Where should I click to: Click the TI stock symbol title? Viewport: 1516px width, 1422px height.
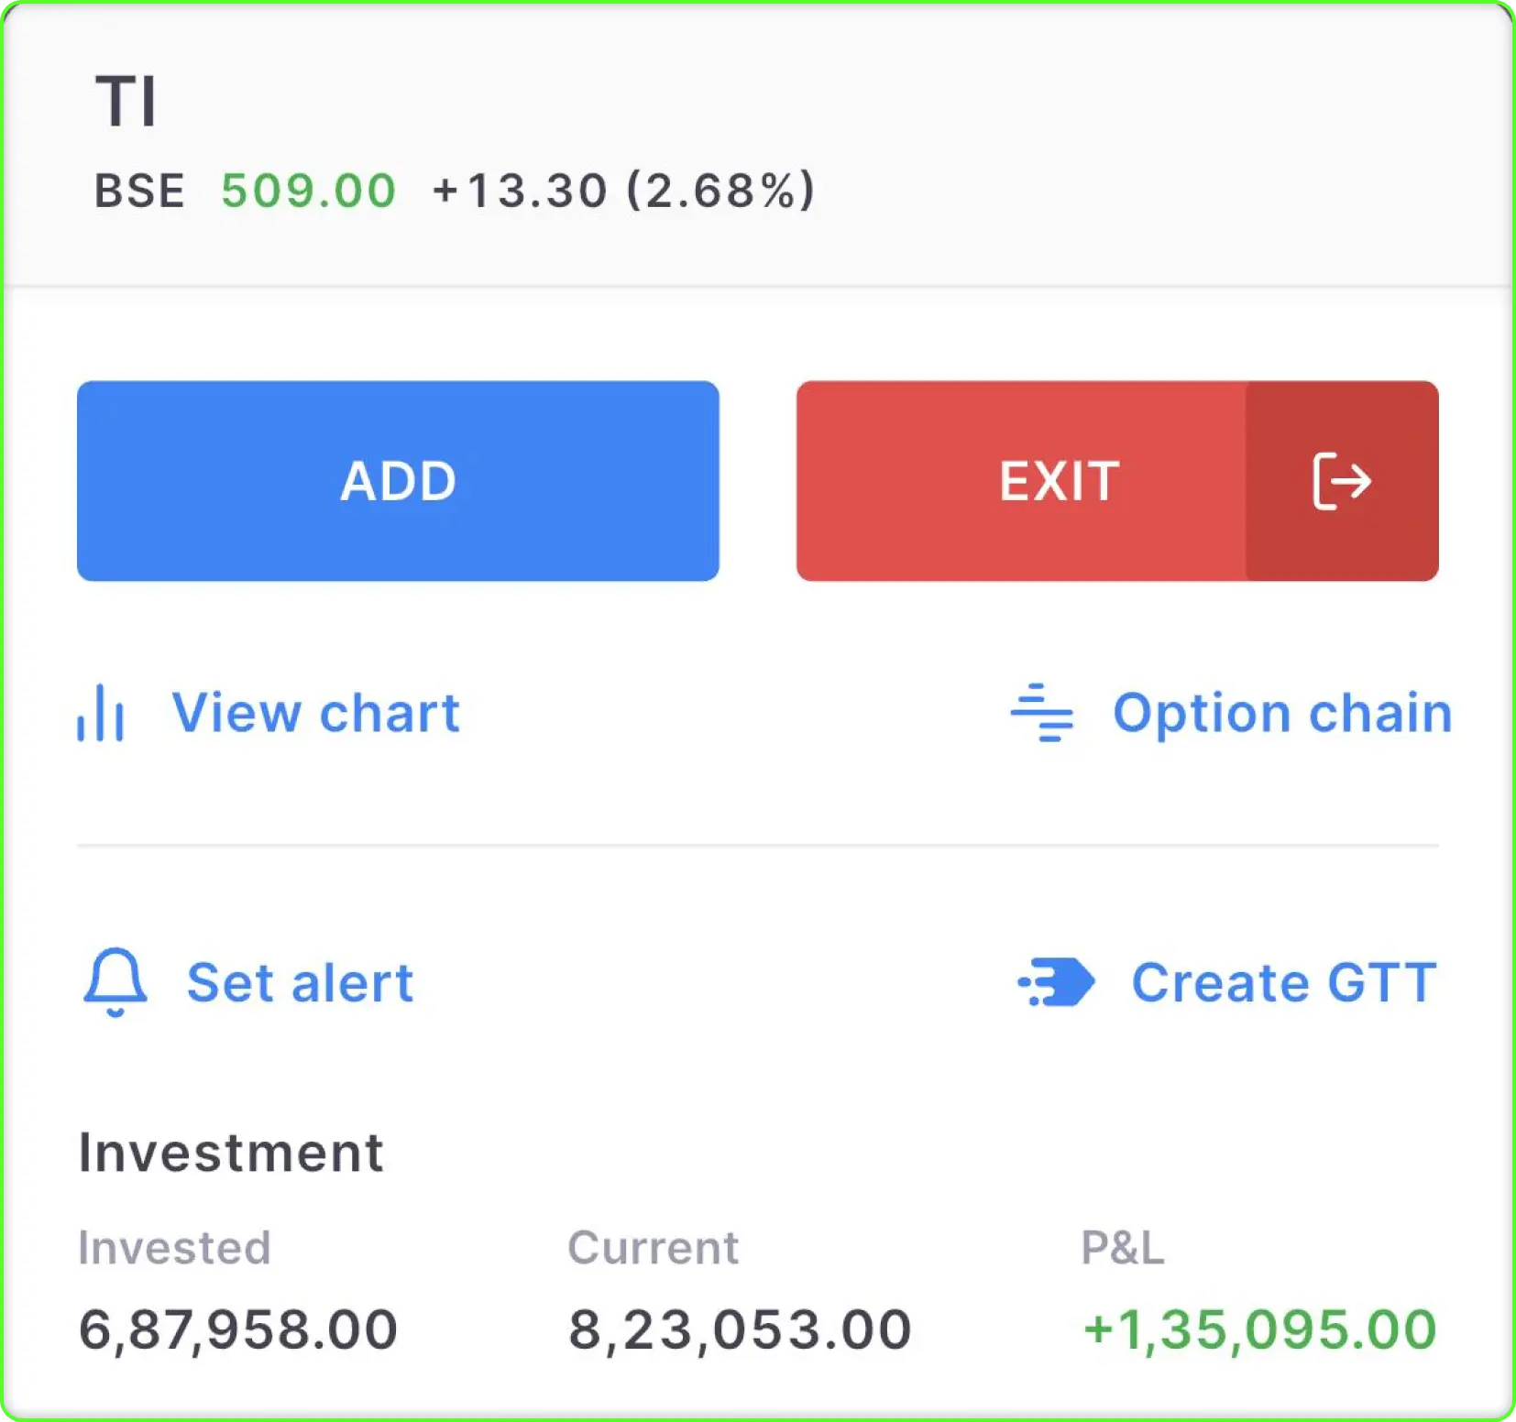[x=126, y=101]
